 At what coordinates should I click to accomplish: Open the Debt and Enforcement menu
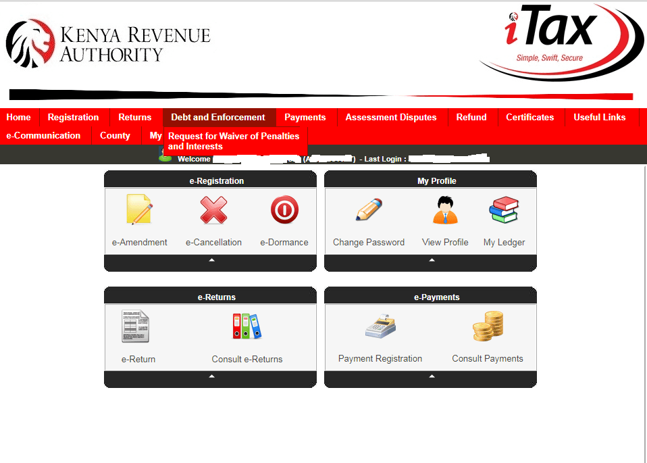point(218,118)
